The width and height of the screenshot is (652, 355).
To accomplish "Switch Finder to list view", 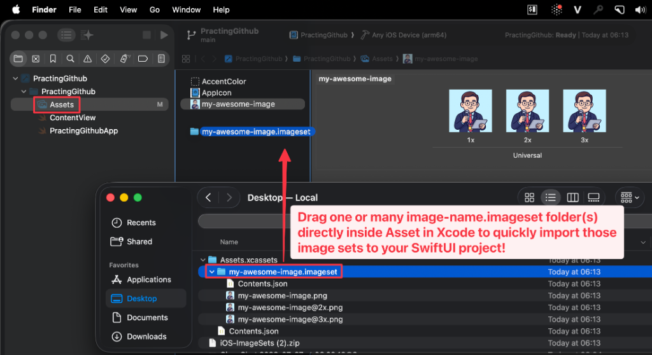I will pos(551,198).
